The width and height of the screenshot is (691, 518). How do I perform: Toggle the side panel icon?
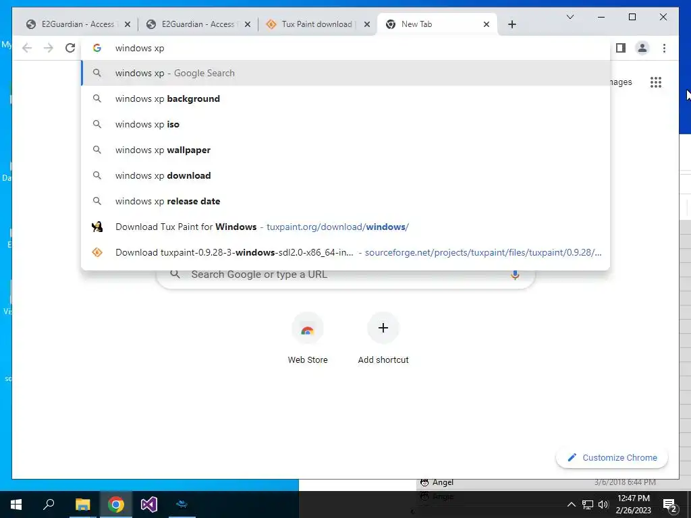click(621, 48)
